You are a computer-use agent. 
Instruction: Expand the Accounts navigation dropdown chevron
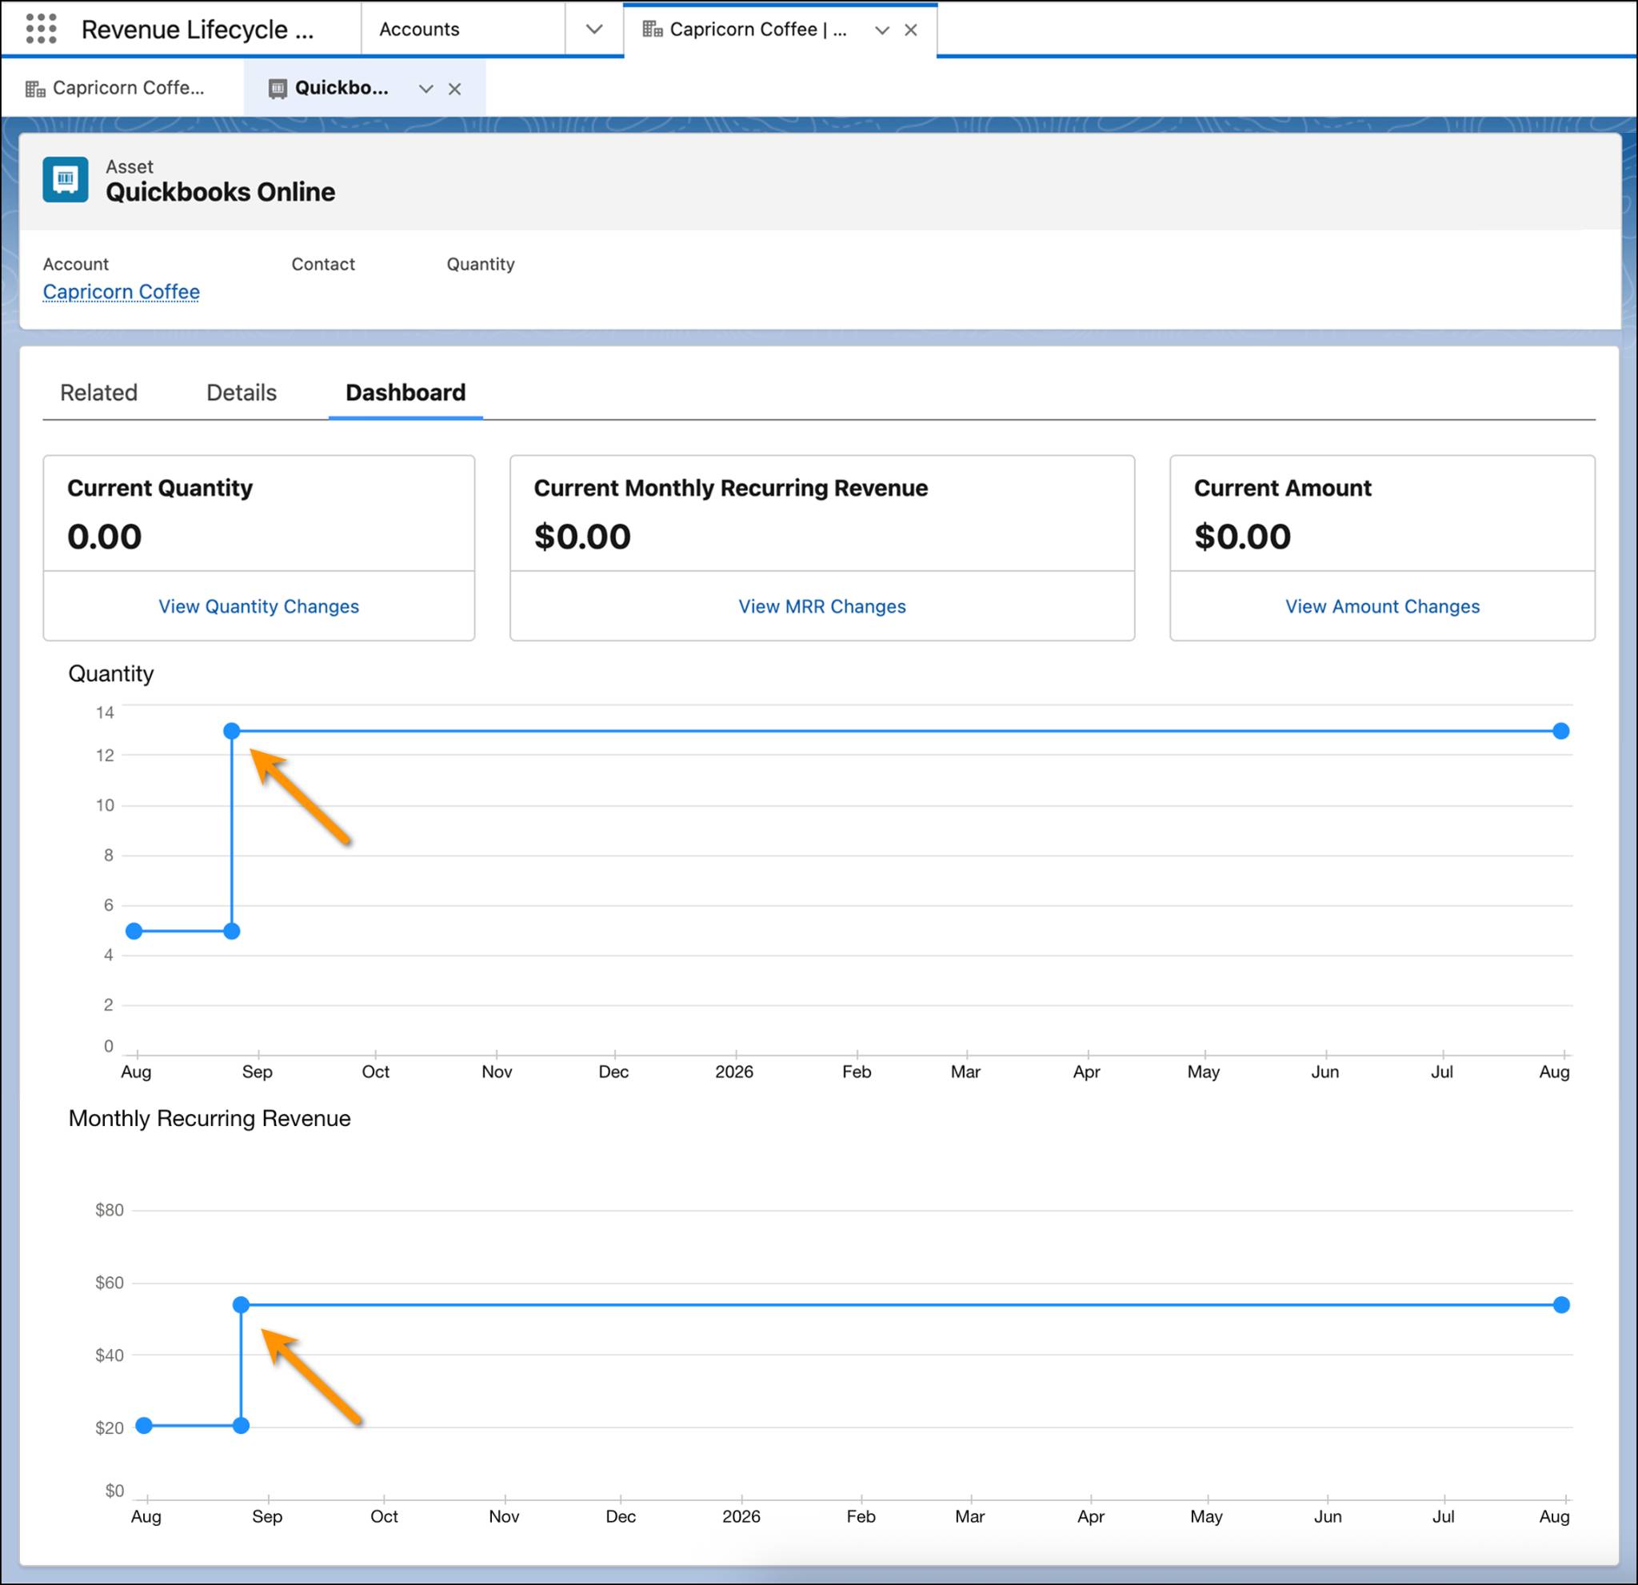tap(594, 30)
